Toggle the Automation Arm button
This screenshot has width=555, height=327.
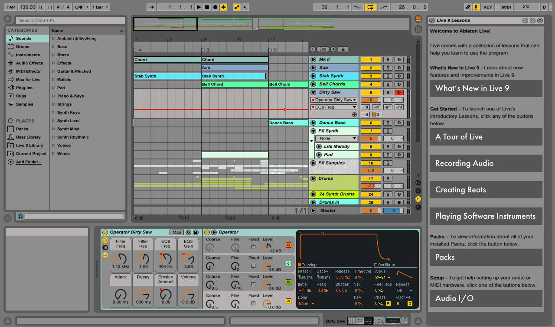pyautogui.click(x=237, y=7)
